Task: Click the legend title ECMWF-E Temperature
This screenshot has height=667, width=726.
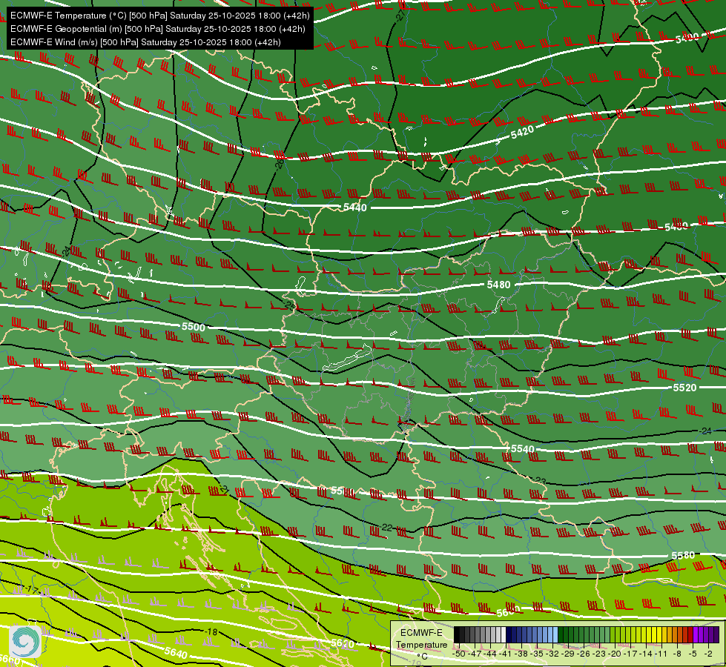Action: [x=422, y=639]
